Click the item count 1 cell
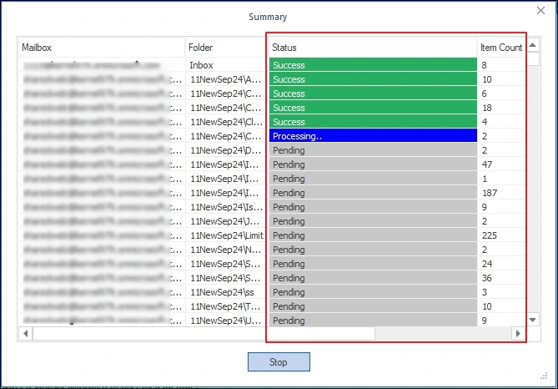 pos(501,179)
